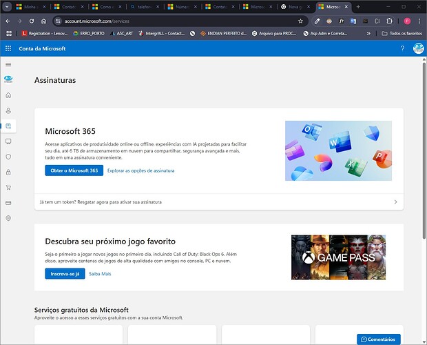Open a new browser tab
The width and height of the screenshot is (427, 345).
(x=358, y=7)
